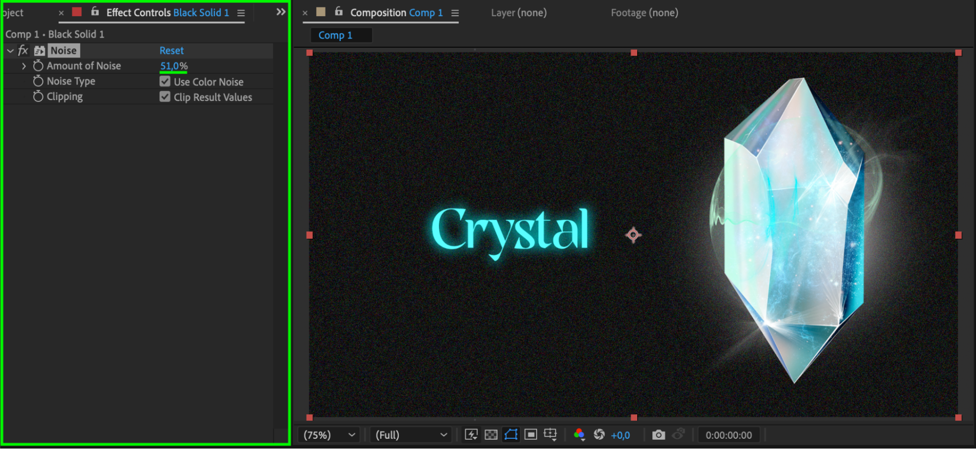This screenshot has height=449, width=976.
Task: Click the Show Snapshot icon
Action: pyautogui.click(x=678, y=434)
